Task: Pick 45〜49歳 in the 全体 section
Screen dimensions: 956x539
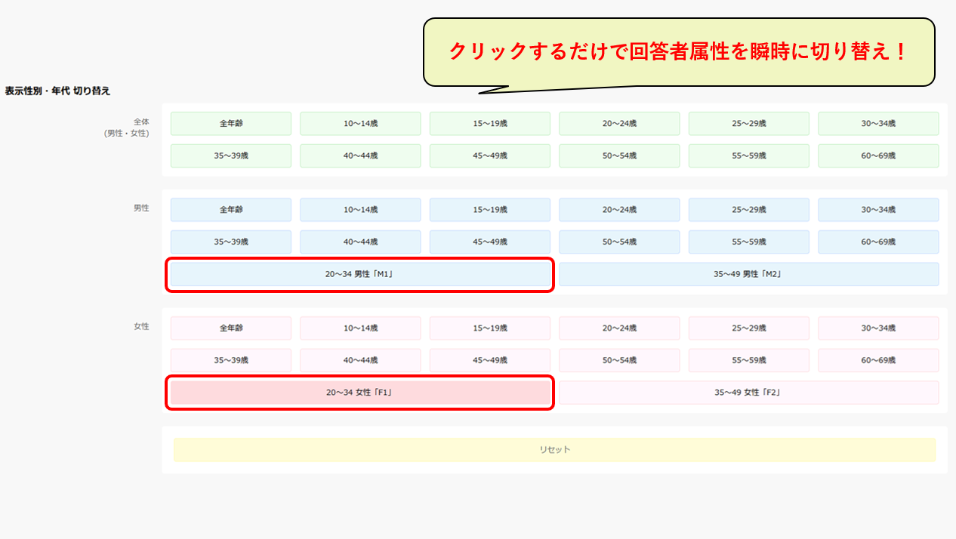Action: coord(490,156)
